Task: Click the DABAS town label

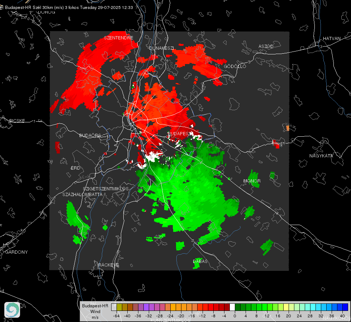Action: 200,261
